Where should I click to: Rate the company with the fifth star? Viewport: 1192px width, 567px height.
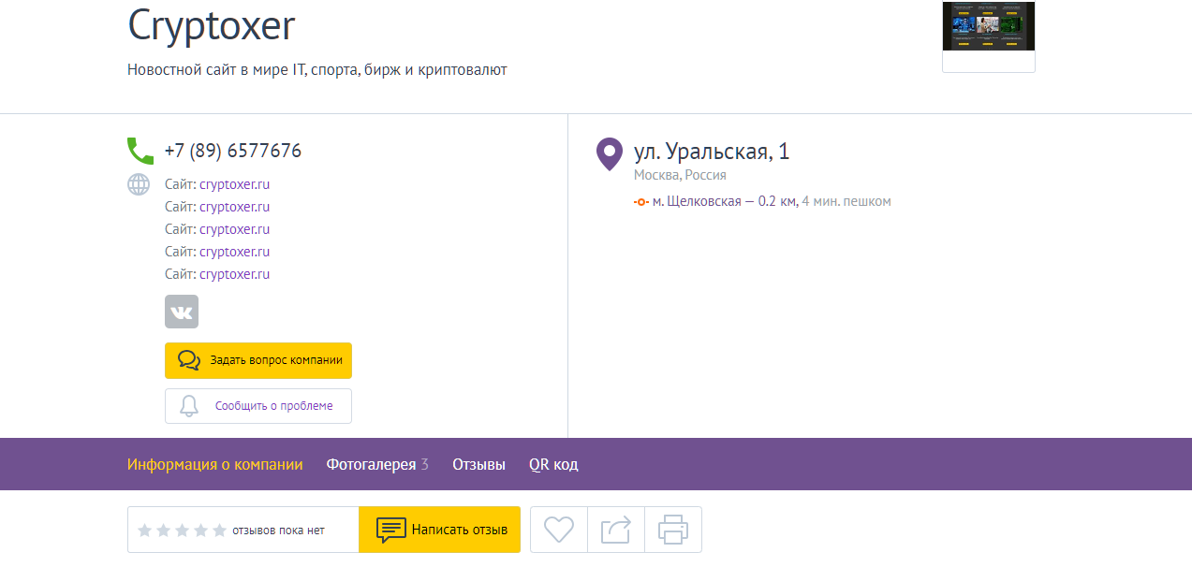point(217,529)
